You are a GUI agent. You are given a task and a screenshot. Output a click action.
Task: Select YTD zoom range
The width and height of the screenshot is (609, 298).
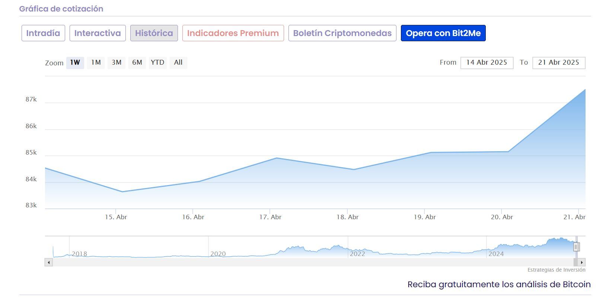[x=157, y=62]
